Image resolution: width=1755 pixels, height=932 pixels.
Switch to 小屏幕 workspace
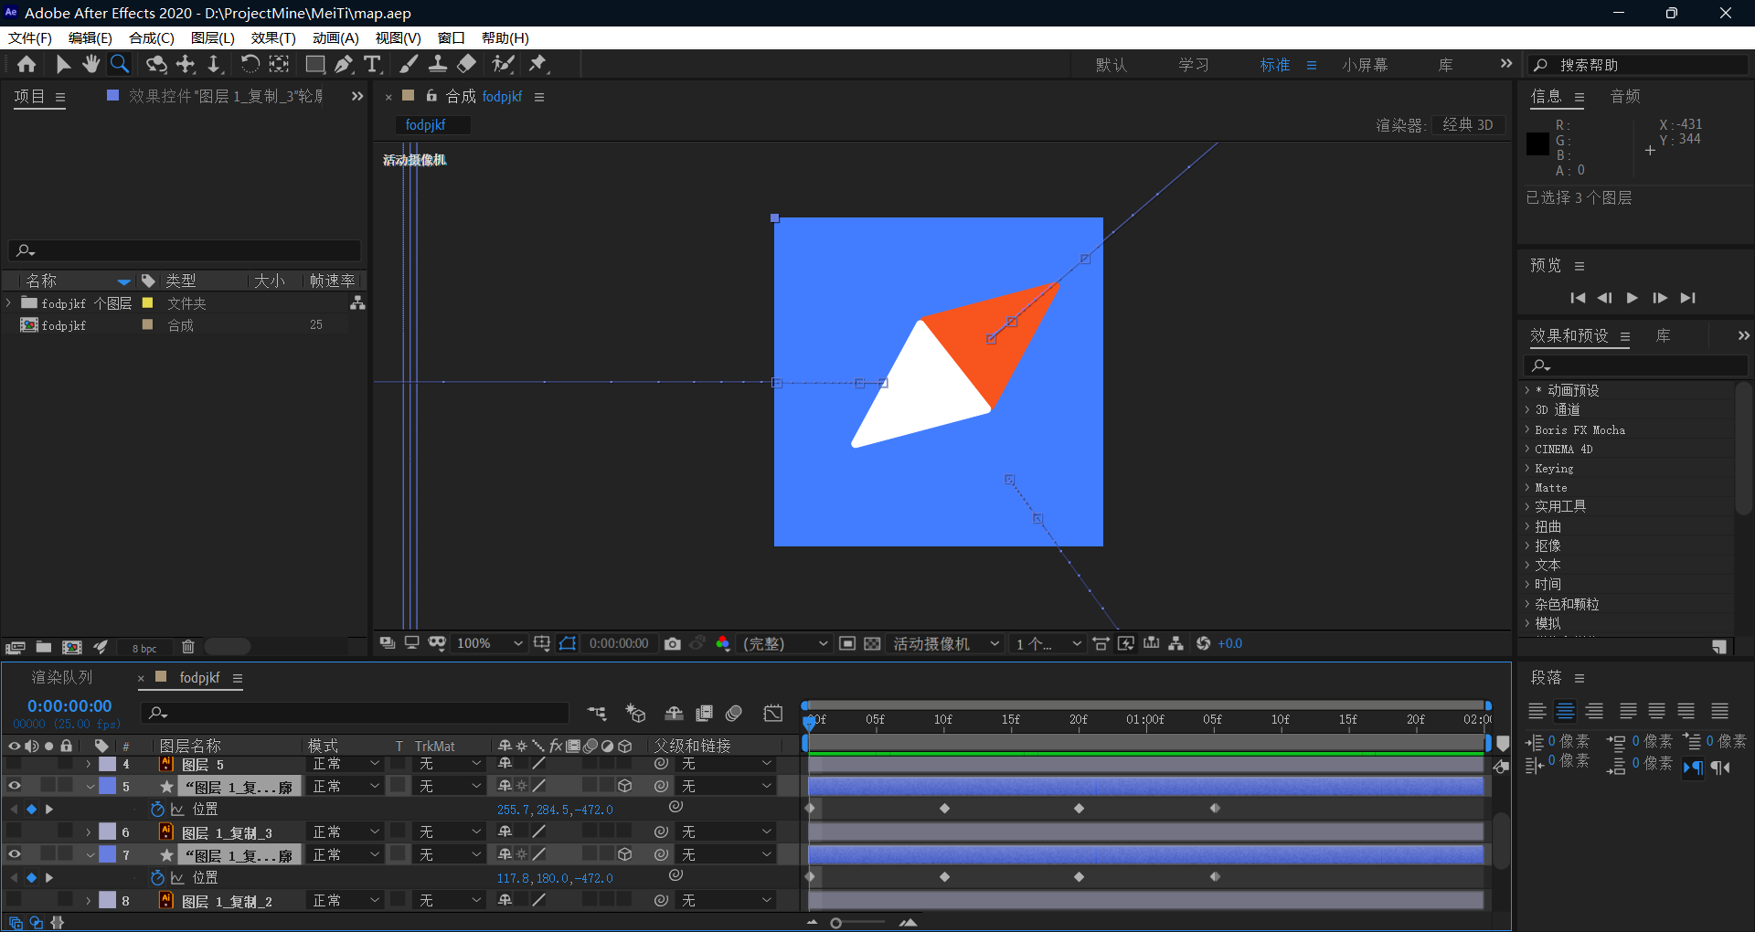click(x=1364, y=65)
